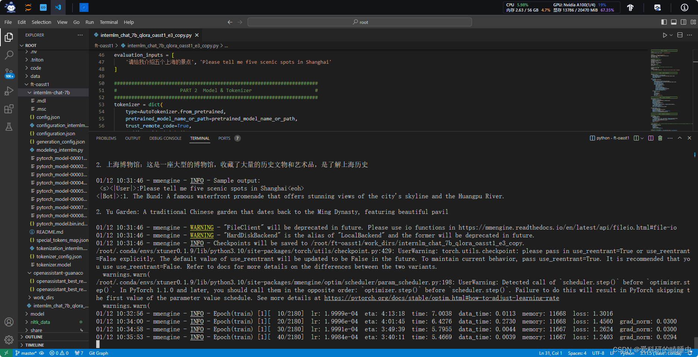Maximize the terminal panel size
The height and width of the screenshot is (357, 698).
(x=680, y=138)
